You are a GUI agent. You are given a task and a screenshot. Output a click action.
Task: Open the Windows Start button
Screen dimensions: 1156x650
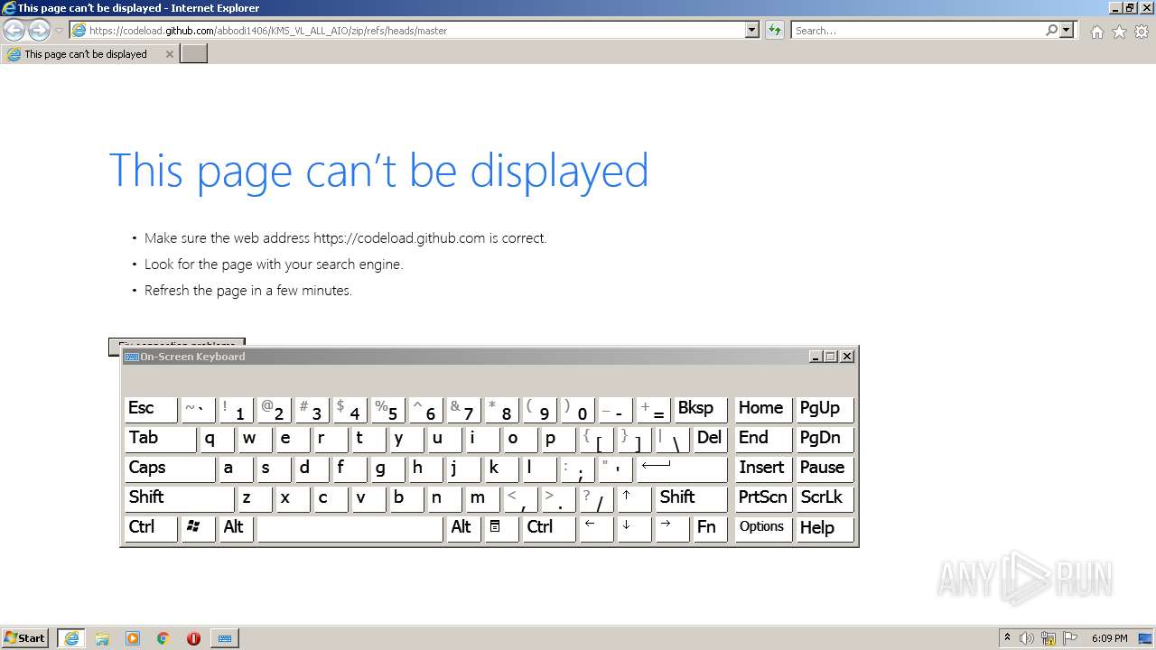[24, 638]
